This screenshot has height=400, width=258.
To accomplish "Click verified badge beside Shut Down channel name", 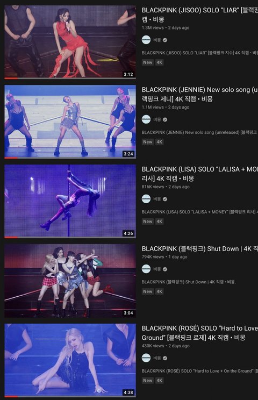I will coord(165,269).
